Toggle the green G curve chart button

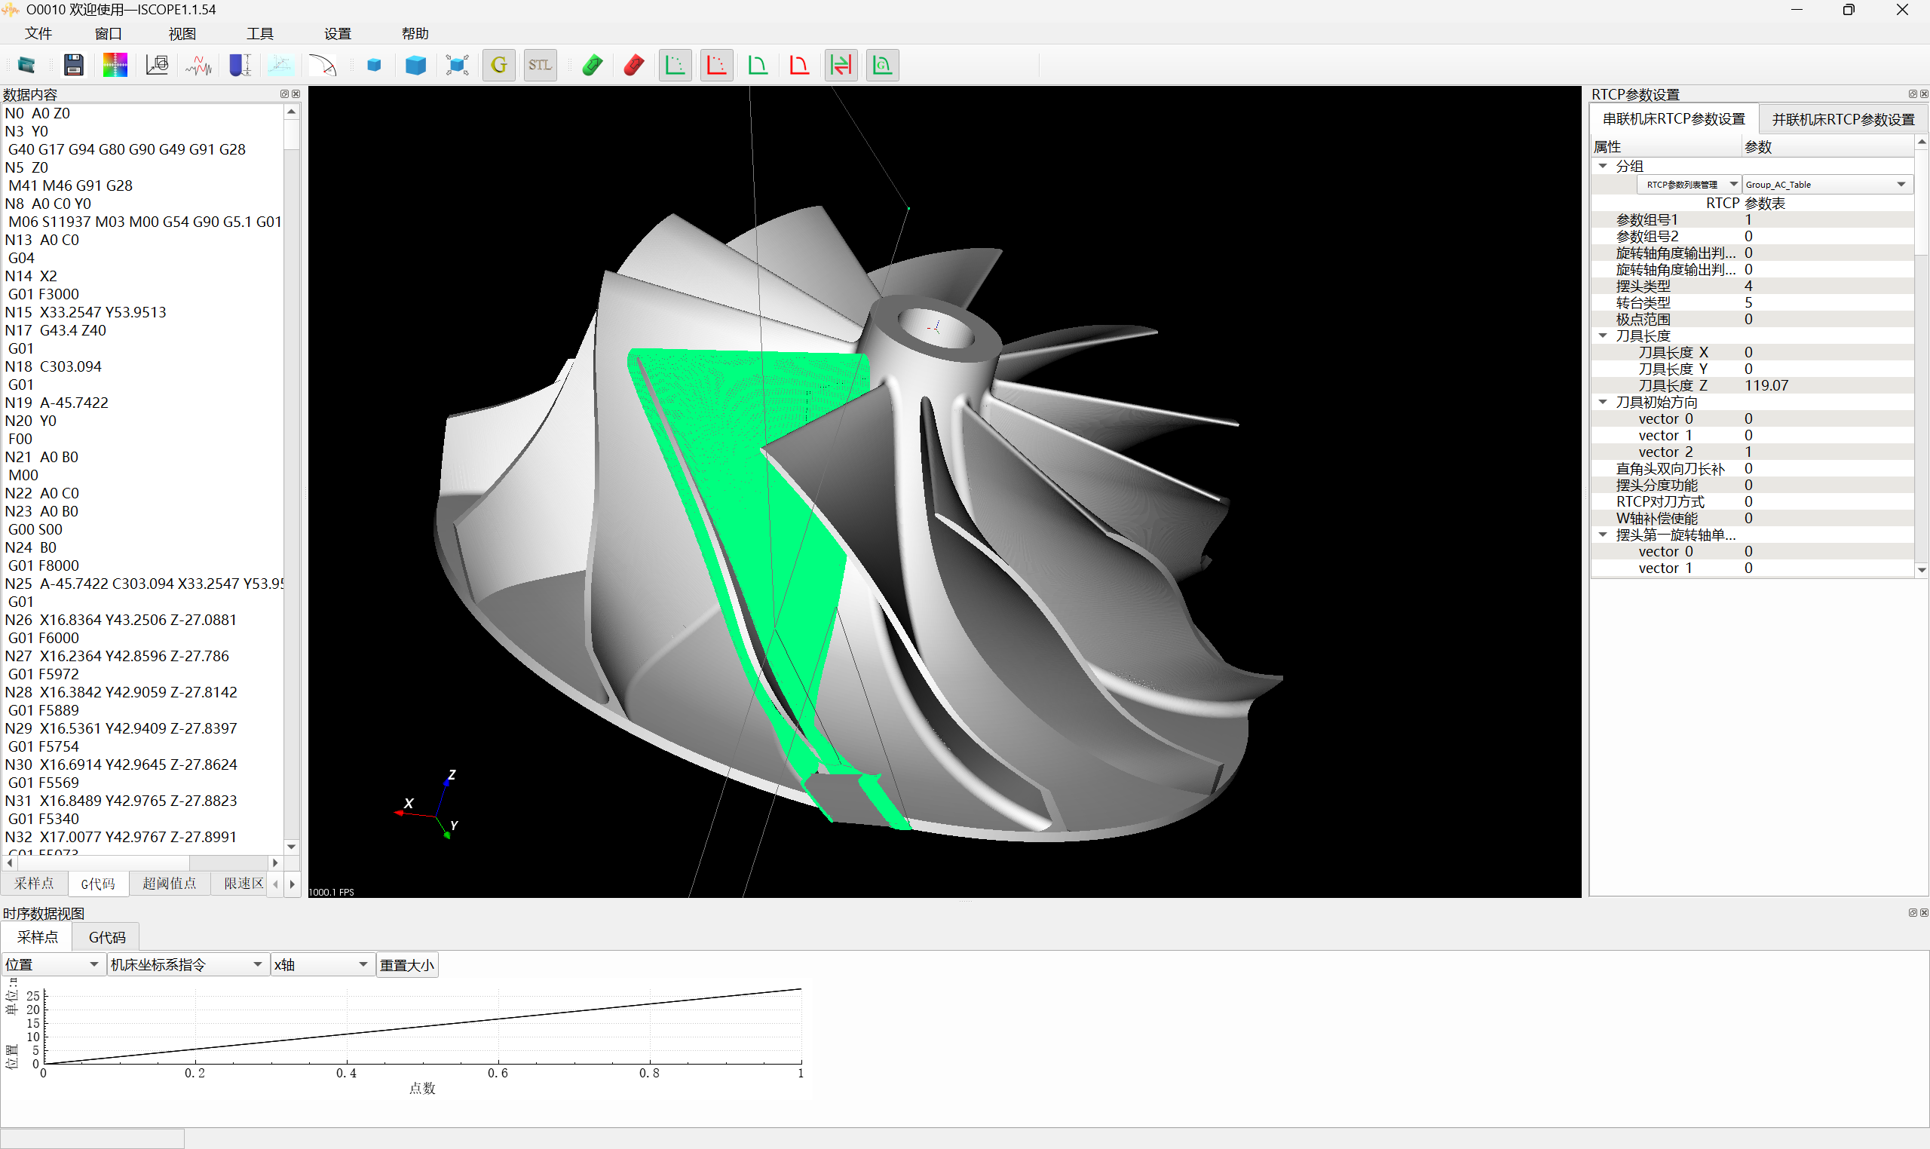(x=883, y=65)
